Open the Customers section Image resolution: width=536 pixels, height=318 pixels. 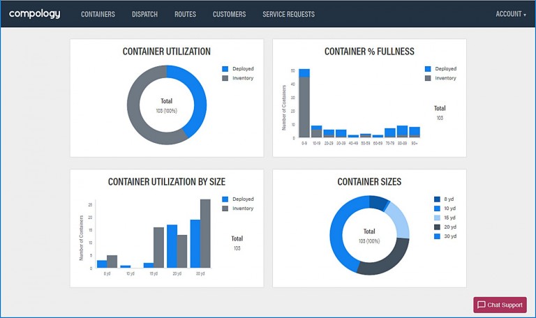pyautogui.click(x=229, y=14)
